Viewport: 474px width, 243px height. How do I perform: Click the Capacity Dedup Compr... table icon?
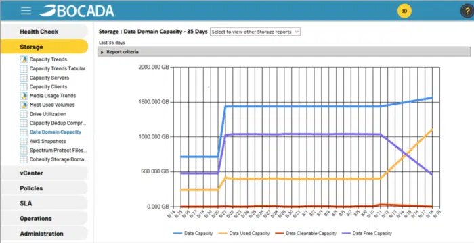[x=24, y=123]
